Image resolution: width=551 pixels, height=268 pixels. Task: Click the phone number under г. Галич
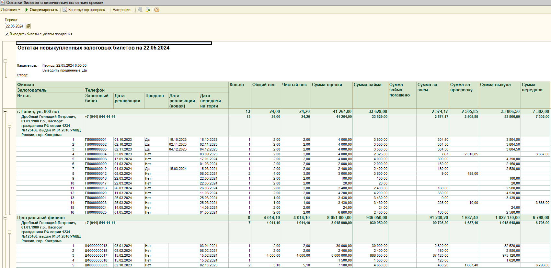(100, 117)
